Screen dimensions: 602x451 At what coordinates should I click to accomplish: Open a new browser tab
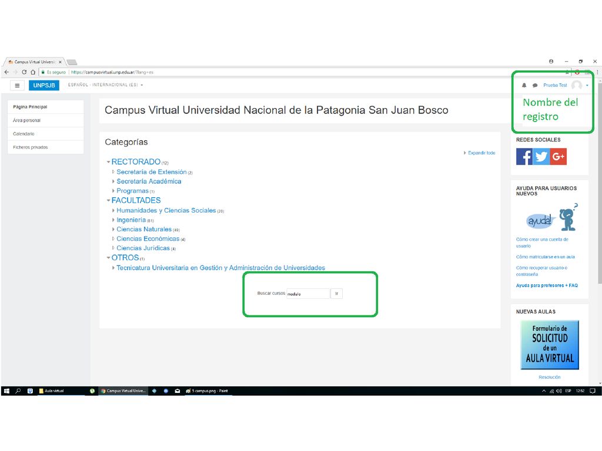point(72,62)
